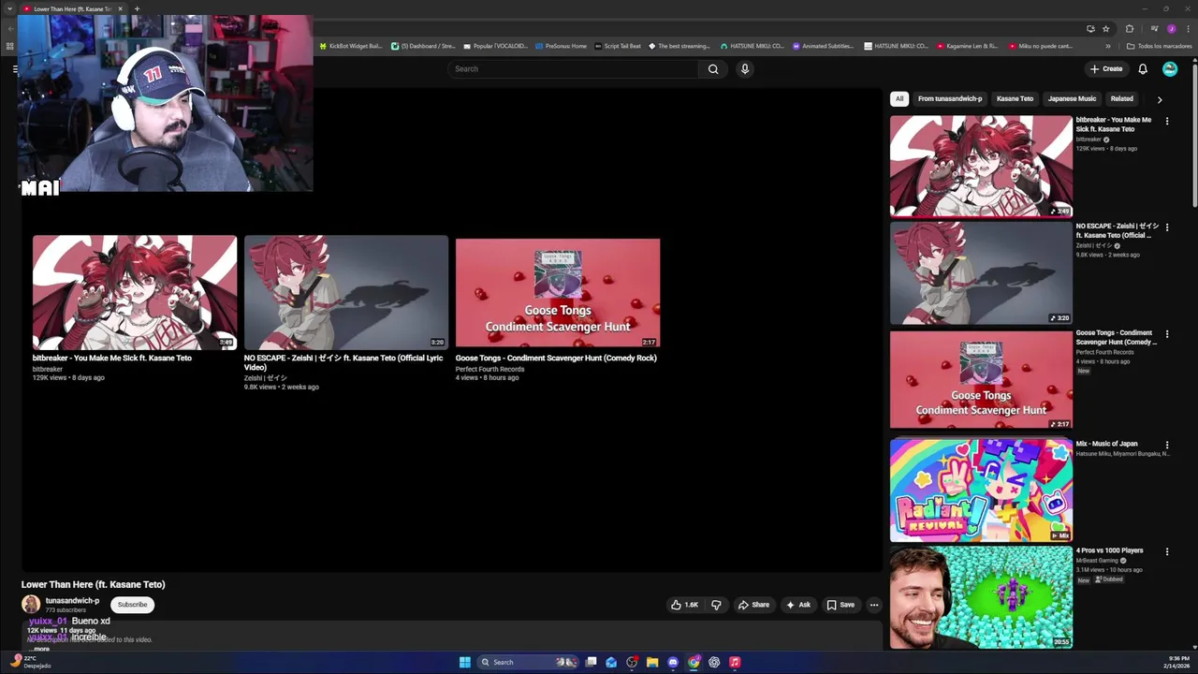The image size is (1198, 674).
Task: Open tunasandwich-p channel avatar
Action: [31, 605]
